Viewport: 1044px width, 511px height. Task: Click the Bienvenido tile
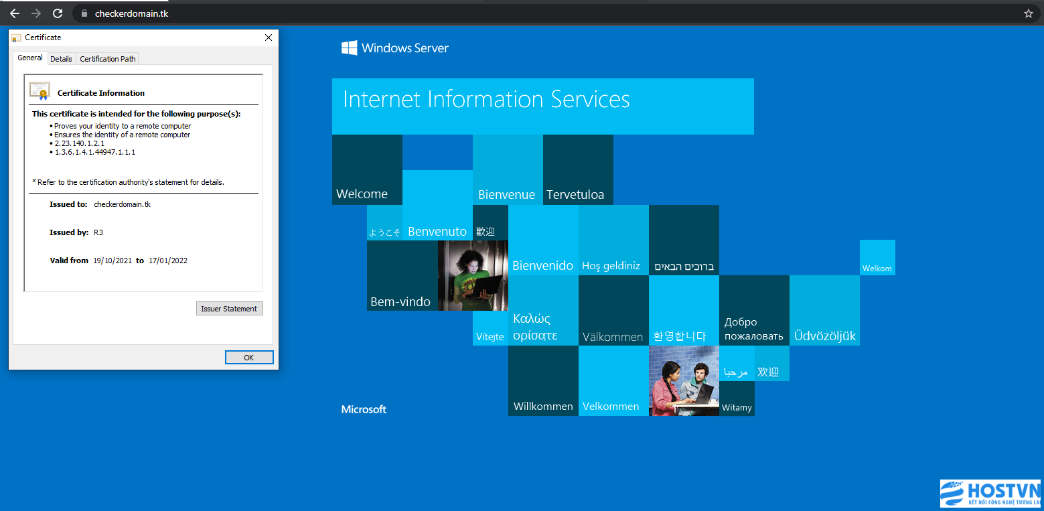(543, 240)
